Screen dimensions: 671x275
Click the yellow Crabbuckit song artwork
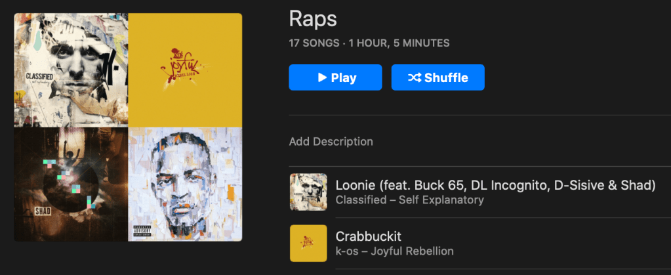(x=308, y=243)
